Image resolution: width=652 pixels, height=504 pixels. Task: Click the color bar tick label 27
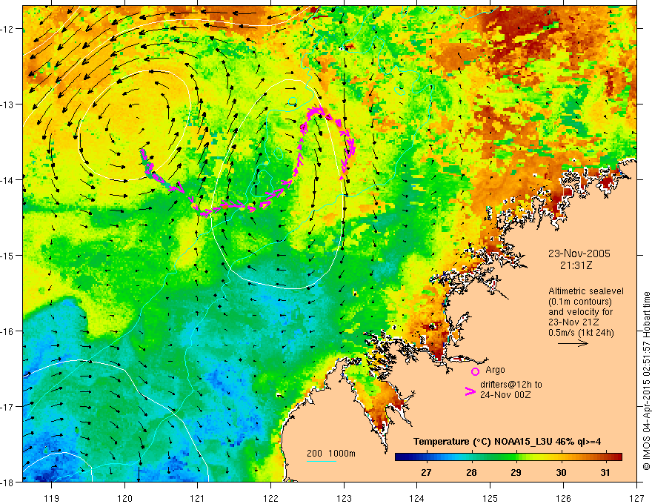click(x=426, y=472)
